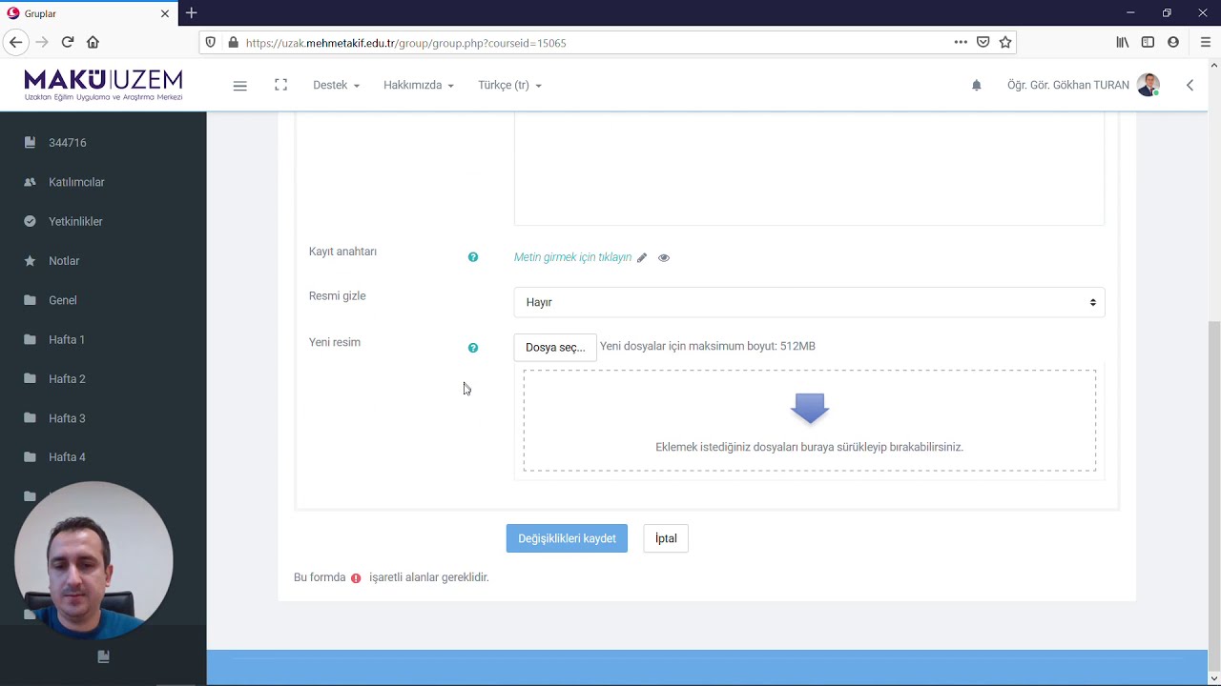Click in the description text area
This screenshot has height=686, width=1221.
point(809,169)
